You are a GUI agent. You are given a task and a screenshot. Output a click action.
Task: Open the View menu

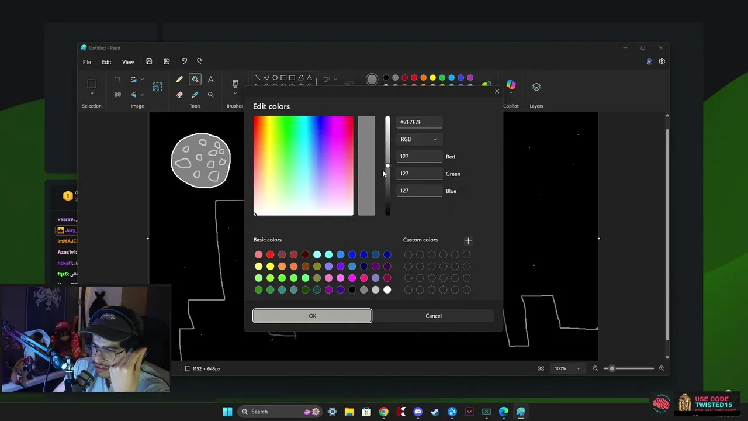click(x=128, y=62)
